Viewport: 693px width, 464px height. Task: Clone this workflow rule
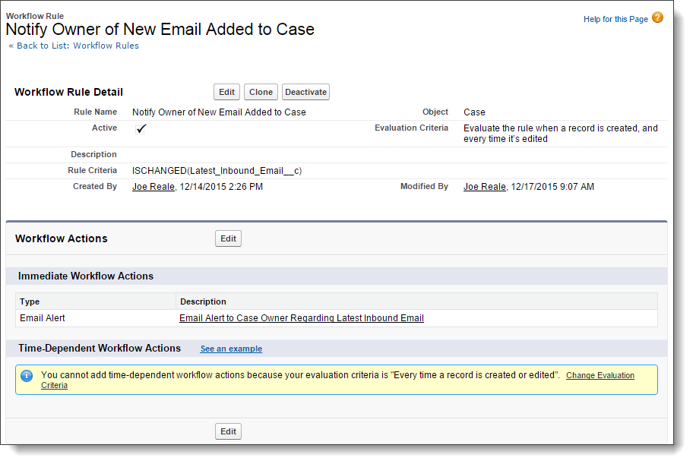[x=261, y=92]
